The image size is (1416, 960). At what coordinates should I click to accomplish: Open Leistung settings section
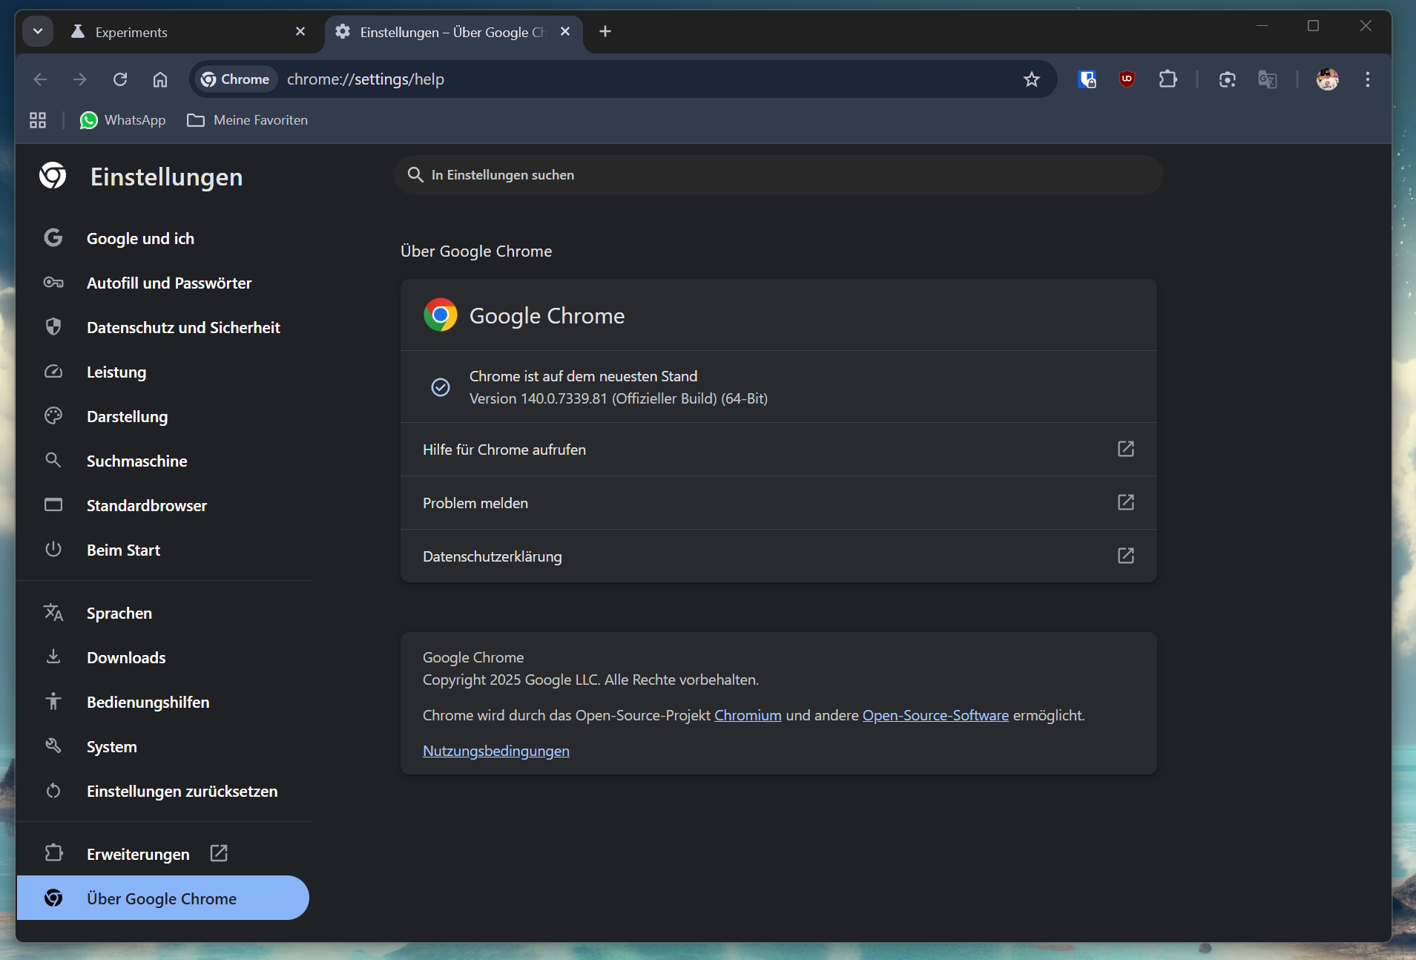tap(116, 372)
